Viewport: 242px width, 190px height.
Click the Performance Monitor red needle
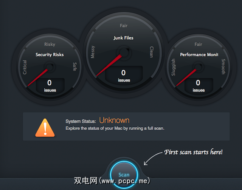[x=186, y=77]
